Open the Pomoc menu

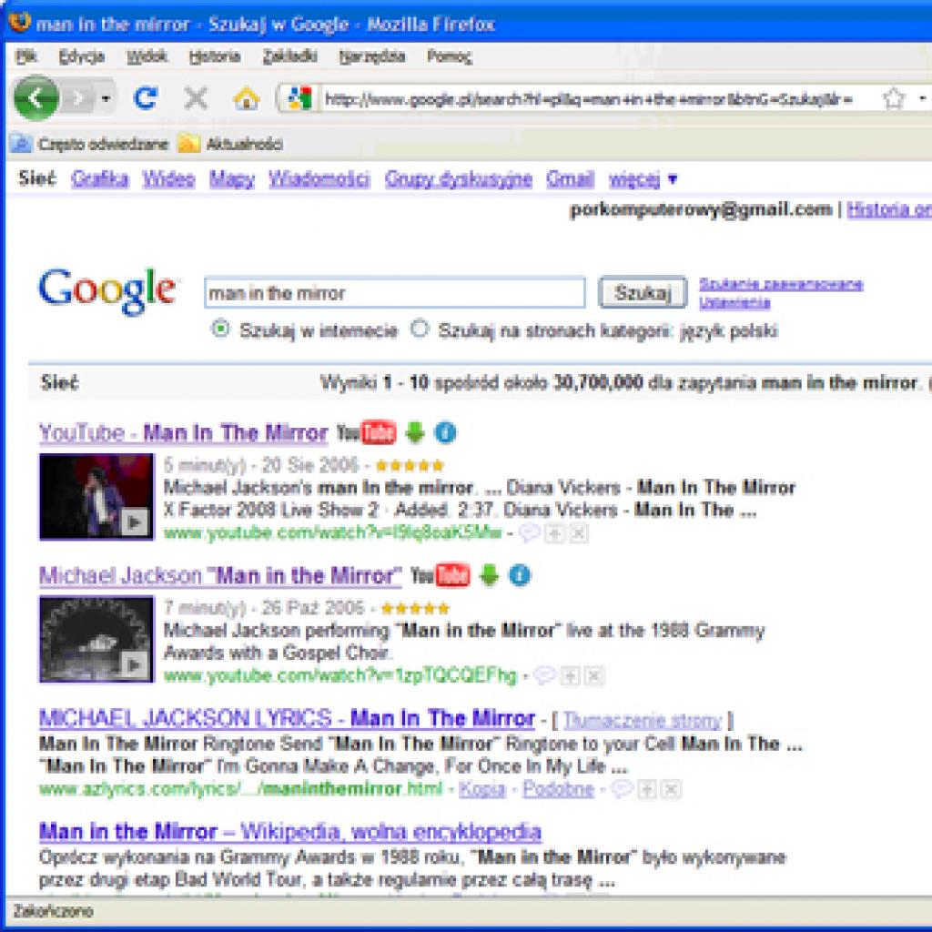(x=450, y=56)
